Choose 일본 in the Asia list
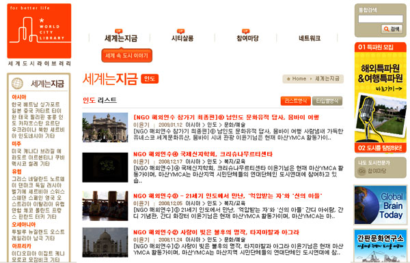Screen dimensions: 410x263 click(x=16, y=110)
